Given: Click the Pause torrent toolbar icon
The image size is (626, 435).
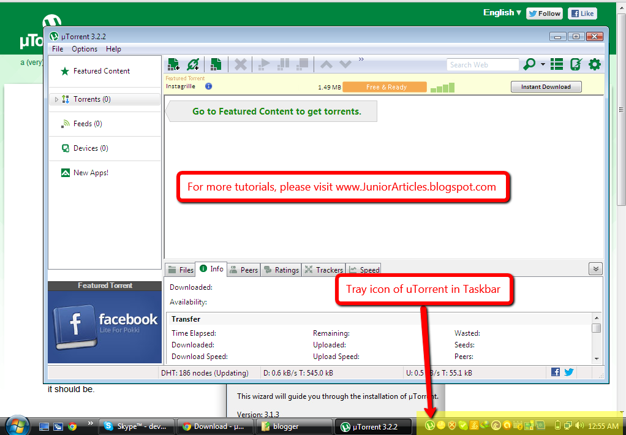Looking at the screenshot, I should 283,64.
